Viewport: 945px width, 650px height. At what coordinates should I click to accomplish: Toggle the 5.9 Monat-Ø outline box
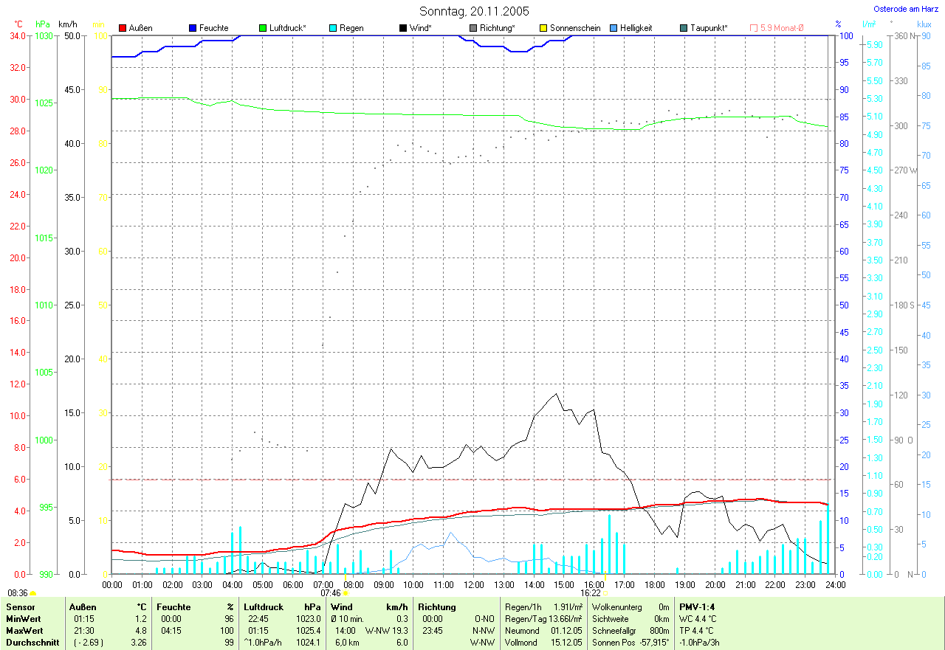pos(754,28)
